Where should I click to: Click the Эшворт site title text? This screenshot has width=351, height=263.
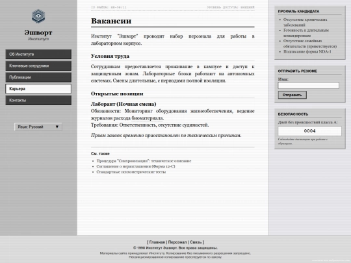pyautogui.click(x=38, y=32)
